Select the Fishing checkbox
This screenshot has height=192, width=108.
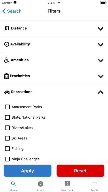pos(7,148)
